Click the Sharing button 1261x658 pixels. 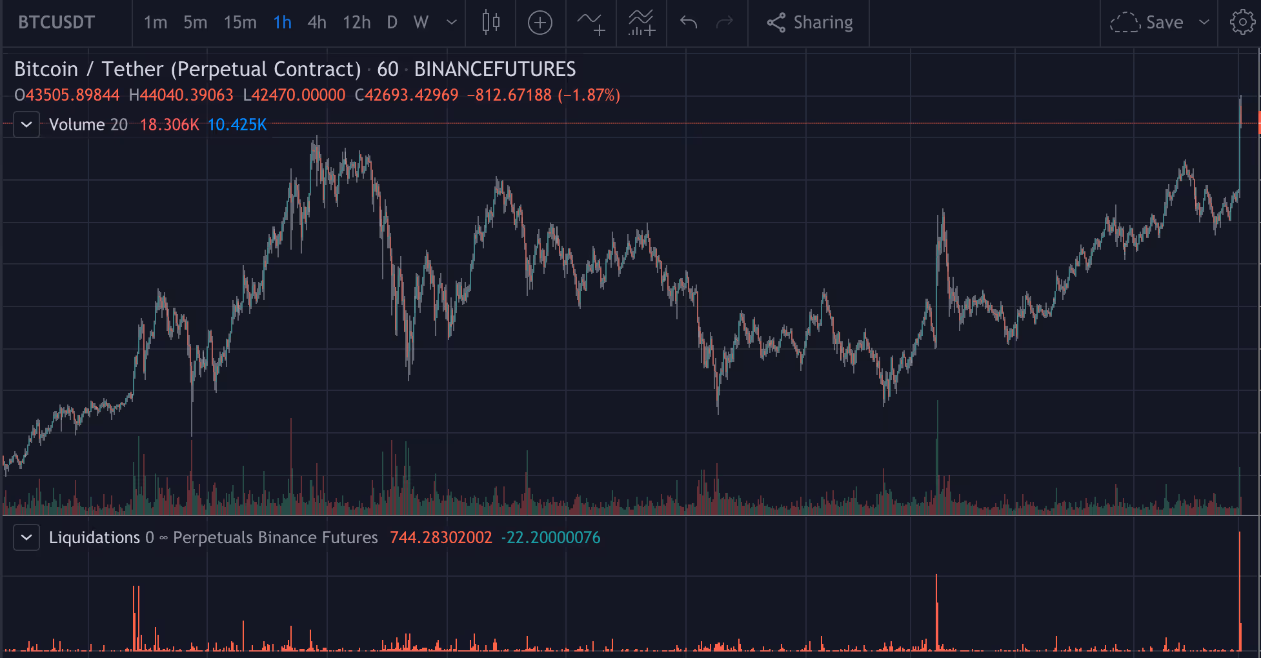click(810, 23)
